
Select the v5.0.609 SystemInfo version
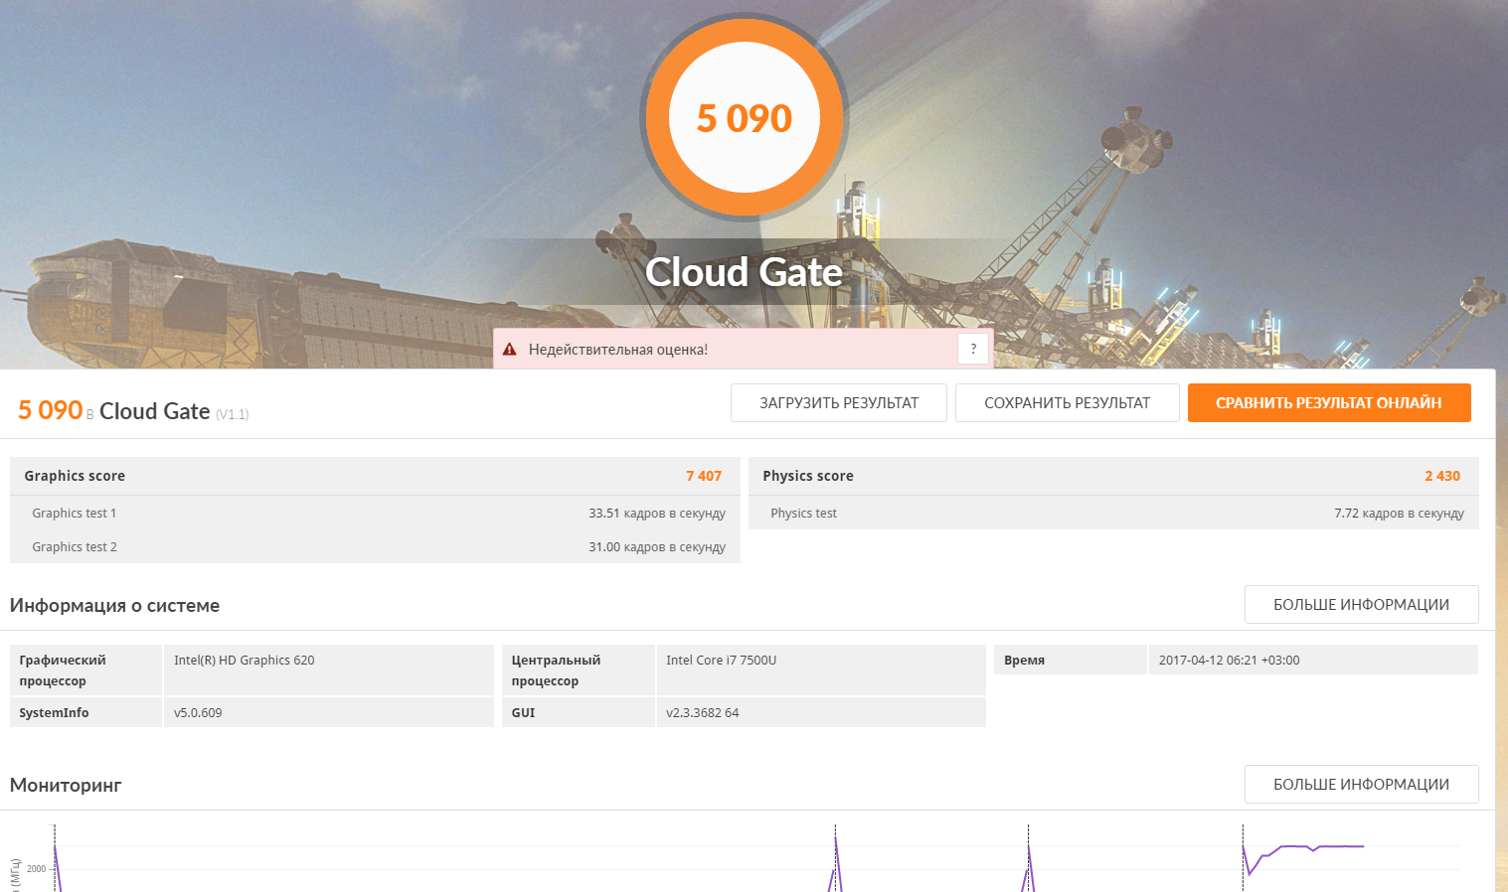(x=198, y=713)
